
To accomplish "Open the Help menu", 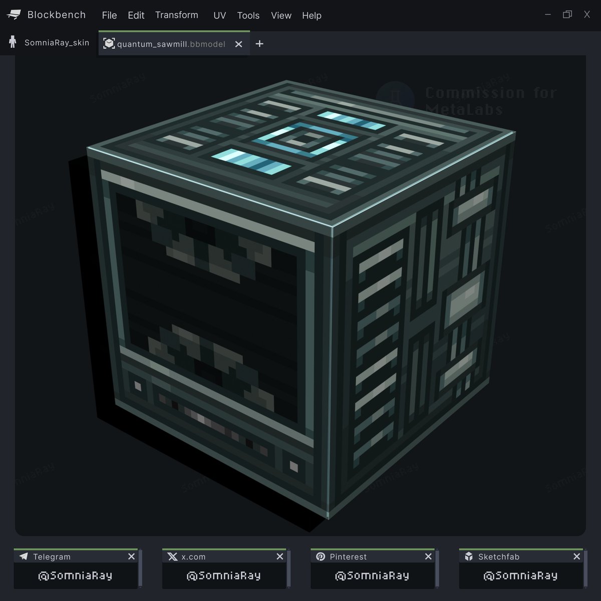I will [312, 16].
